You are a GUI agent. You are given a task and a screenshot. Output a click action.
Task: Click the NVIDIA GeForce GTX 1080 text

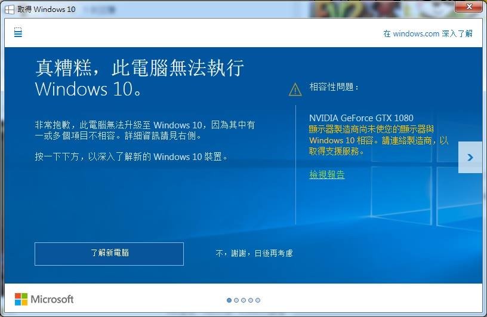(361, 118)
